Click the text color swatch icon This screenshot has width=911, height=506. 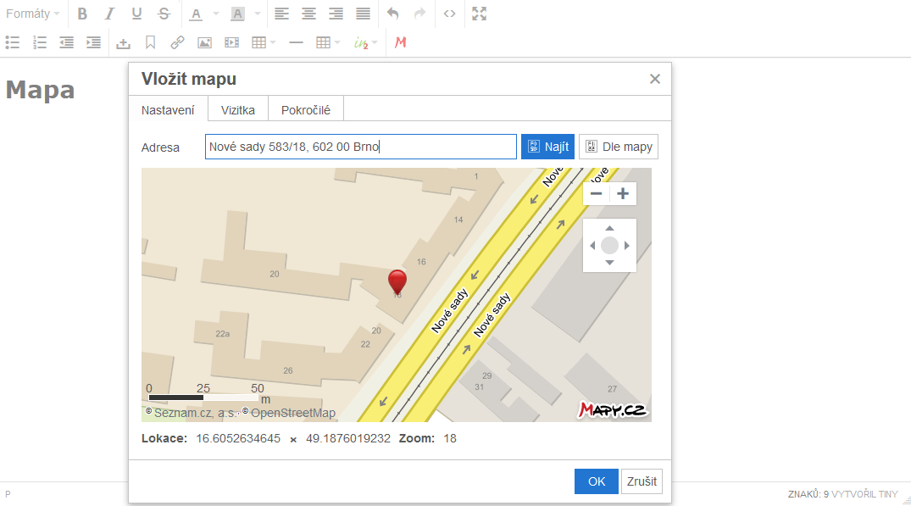(x=196, y=14)
